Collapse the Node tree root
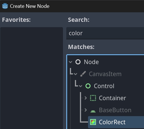Image resolution: width=144 pixels, height=129 pixels. (70, 62)
